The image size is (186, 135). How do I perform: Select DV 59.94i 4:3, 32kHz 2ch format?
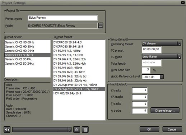(79, 59)
